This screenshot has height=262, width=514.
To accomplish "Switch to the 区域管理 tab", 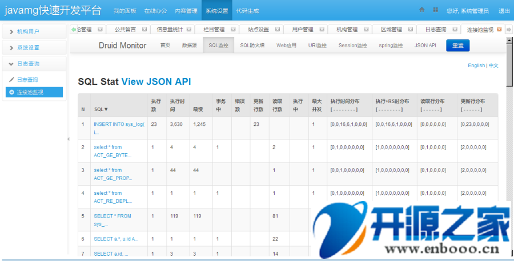I will (x=391, y=30).
